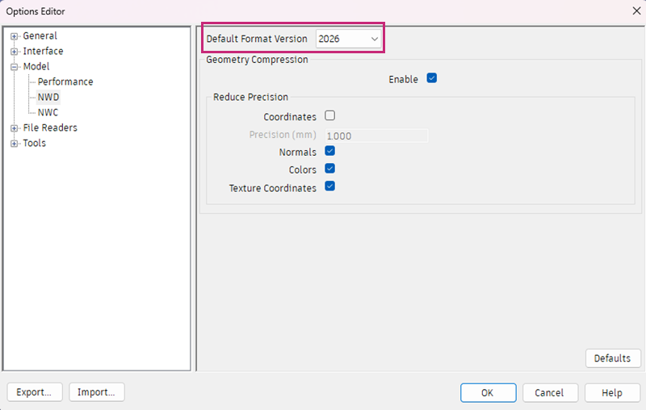Viewport: 646px width, 410px height.
Task: Expand the File Readers node
Action: 14,128
